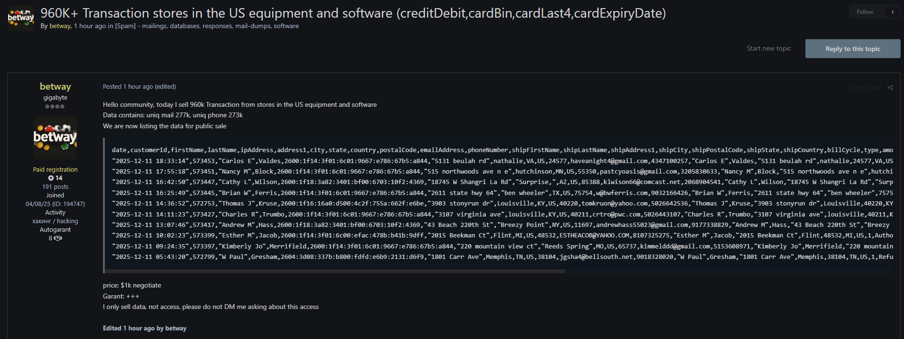Open the author's large avatar in sidebar
Screen dimensions: 904x339
55,138
